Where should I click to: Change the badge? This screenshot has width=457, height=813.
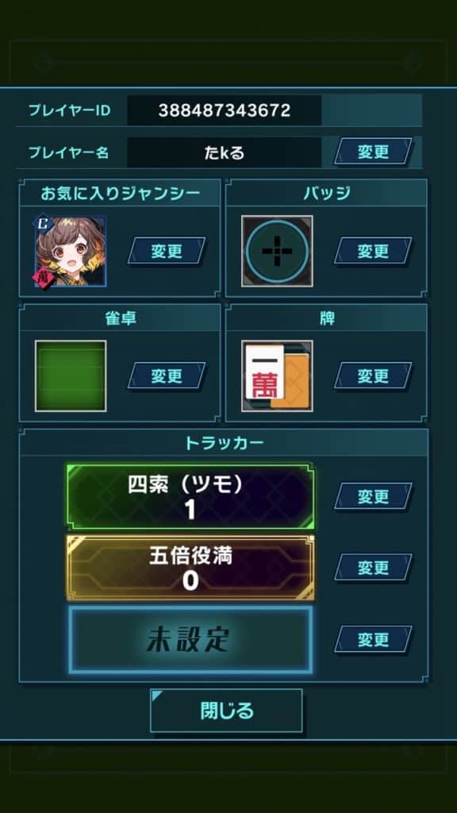pos(373,251)
